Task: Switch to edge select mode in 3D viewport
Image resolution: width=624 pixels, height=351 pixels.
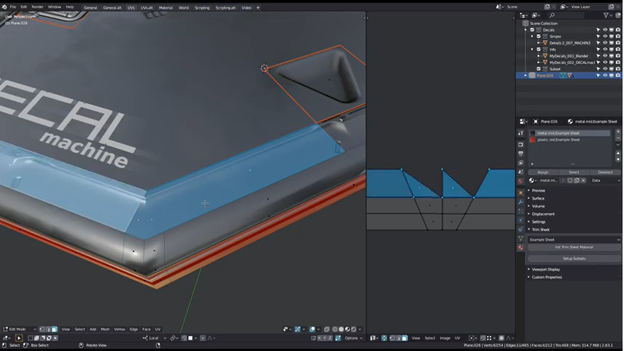Action: tap(48, 329)
